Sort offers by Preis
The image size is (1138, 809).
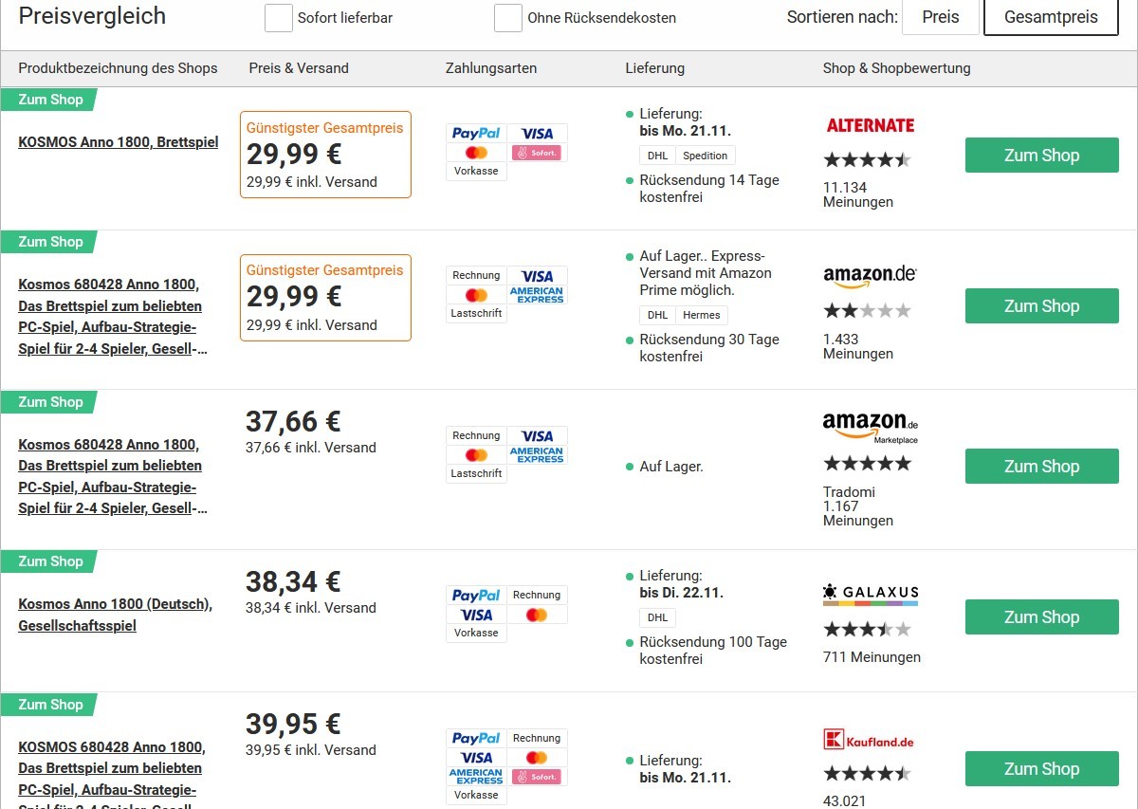point(940,17)
